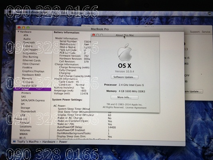
Task: Click the Display Sleep Uses Dim row
Action: (x=84, y=136)
